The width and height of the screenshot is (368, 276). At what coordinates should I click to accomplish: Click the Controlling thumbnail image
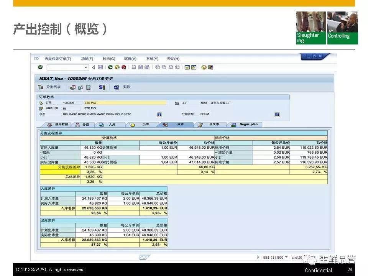[x=342, y=28]
